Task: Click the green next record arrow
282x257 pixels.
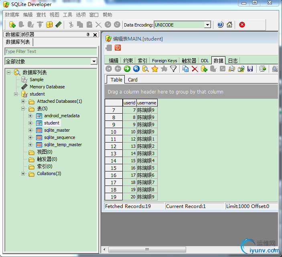Action: 127,69
